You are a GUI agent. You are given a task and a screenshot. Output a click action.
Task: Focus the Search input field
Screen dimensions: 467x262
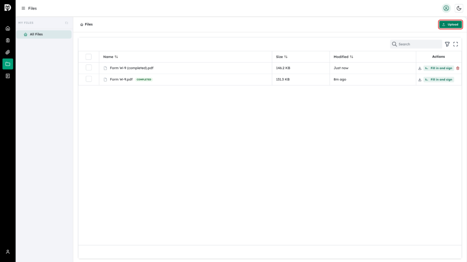tap(416, 44)
